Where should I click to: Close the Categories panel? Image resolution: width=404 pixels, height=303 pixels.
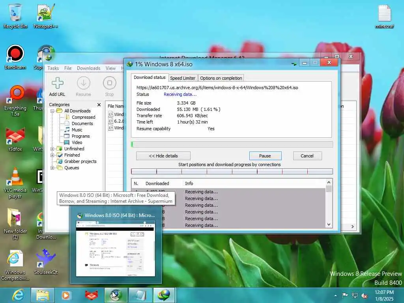pos(99,105)
